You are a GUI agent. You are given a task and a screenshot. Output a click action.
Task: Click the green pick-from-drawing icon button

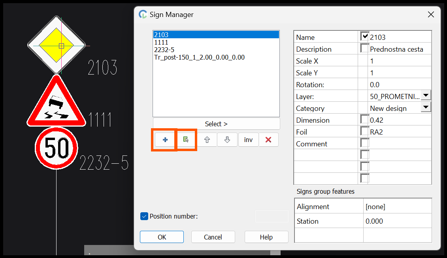coord(186,140)
